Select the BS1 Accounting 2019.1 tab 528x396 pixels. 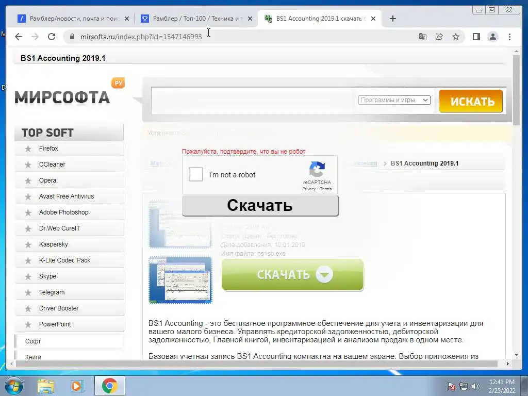(319, 19)
